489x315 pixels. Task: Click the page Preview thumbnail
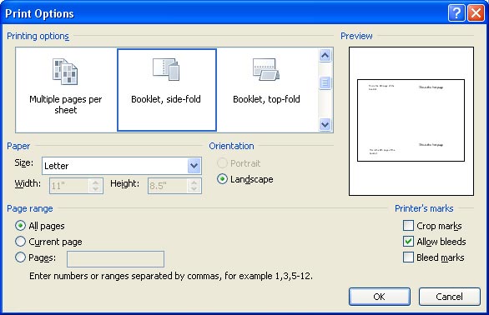point(411,121)
